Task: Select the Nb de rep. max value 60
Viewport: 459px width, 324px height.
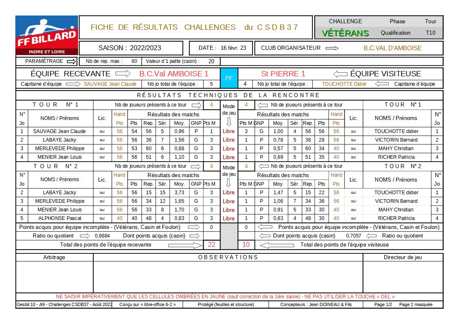Action: (134, 61)
